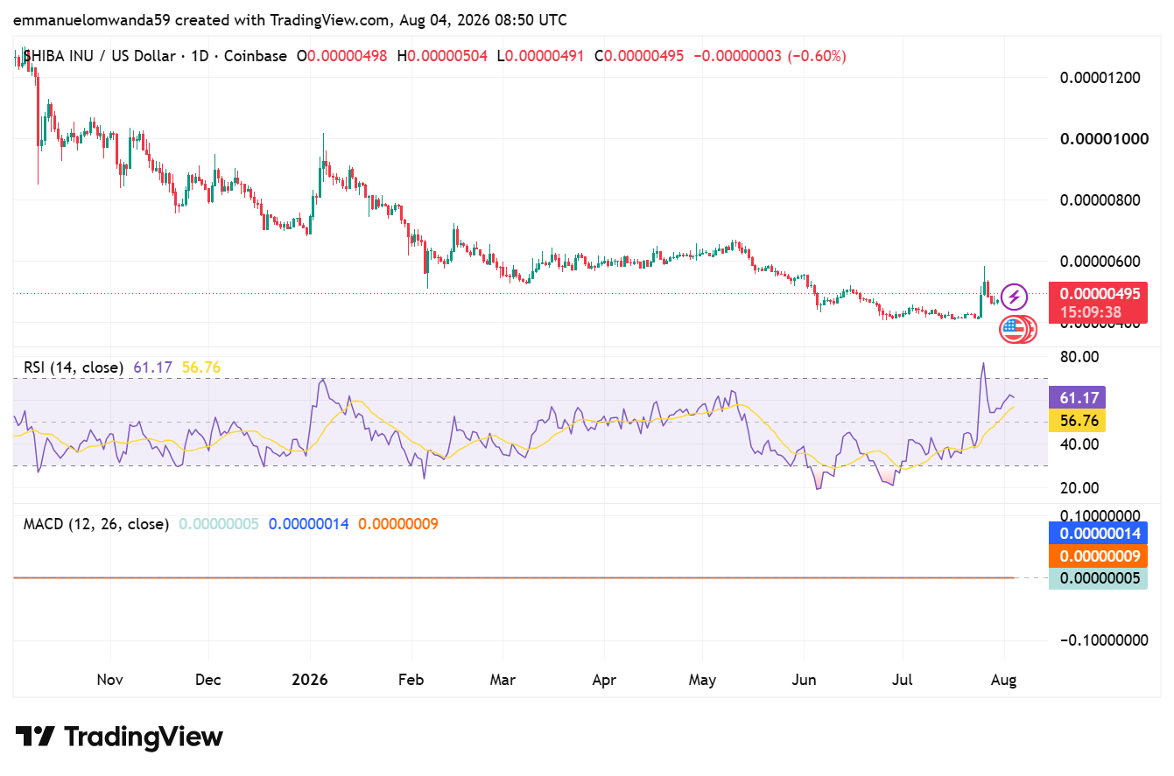Image resolution: width=1174 pixels, height=776 pixels.
Task: Click the 0.00001200 price axis label
Action: pos(1100,77)
